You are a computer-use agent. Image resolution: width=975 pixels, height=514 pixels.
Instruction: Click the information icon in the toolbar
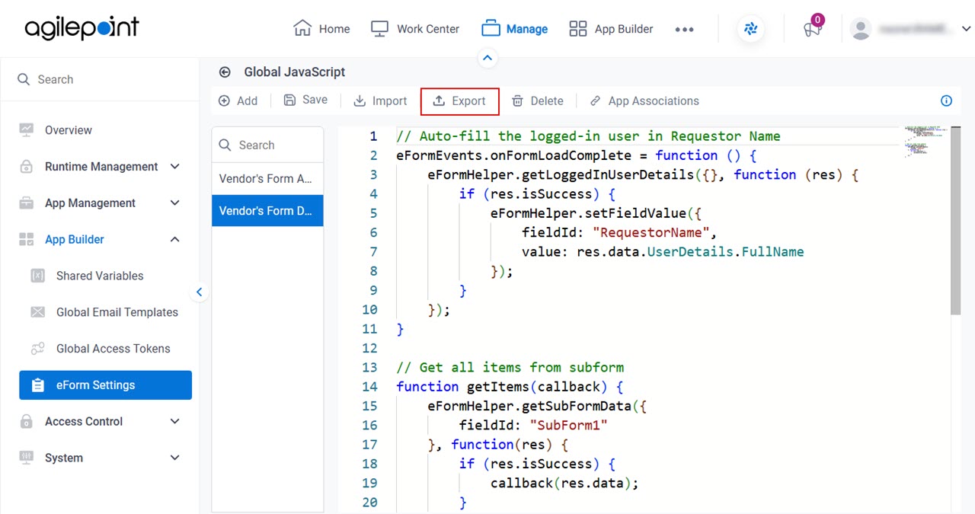[946, 101]
